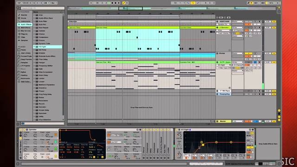Toggle Detail View button at bottom-right

(279, 164)
